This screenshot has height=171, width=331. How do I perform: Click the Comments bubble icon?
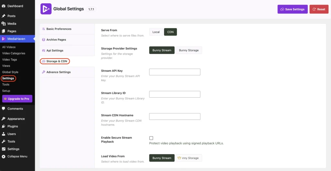3,109
